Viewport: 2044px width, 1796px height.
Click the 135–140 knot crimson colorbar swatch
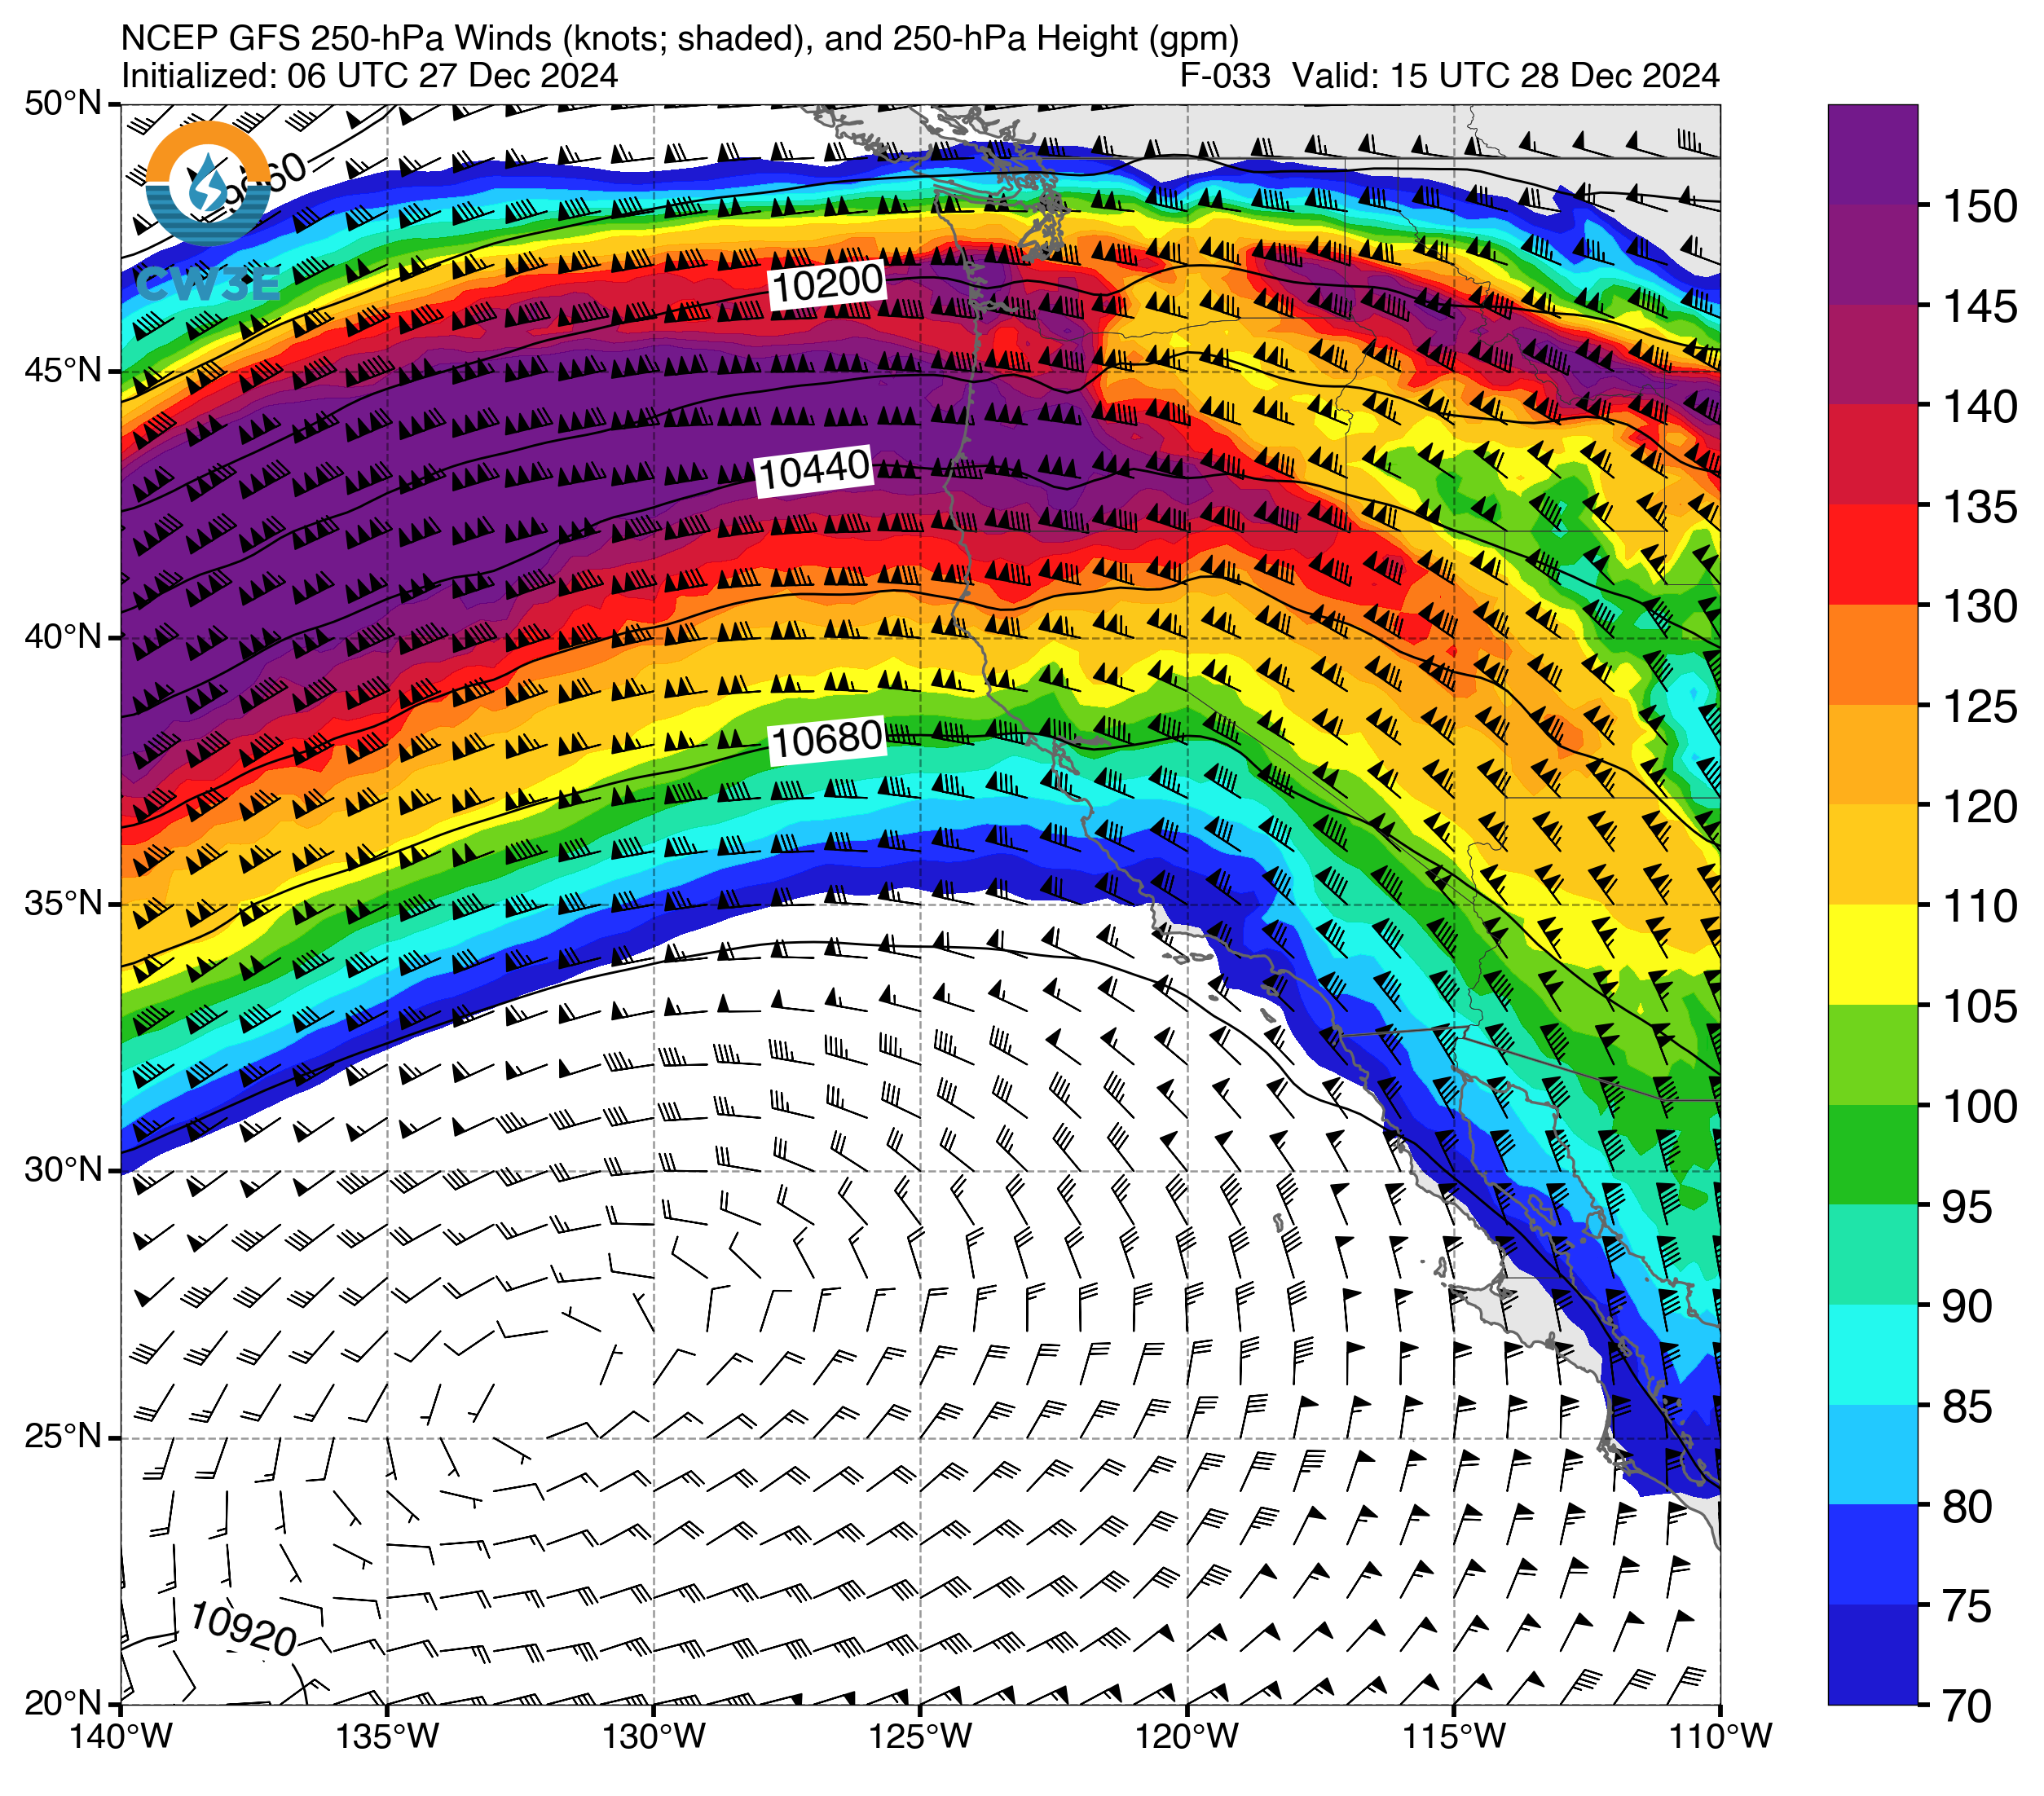pyautogui.click(x=1873, y=455)
